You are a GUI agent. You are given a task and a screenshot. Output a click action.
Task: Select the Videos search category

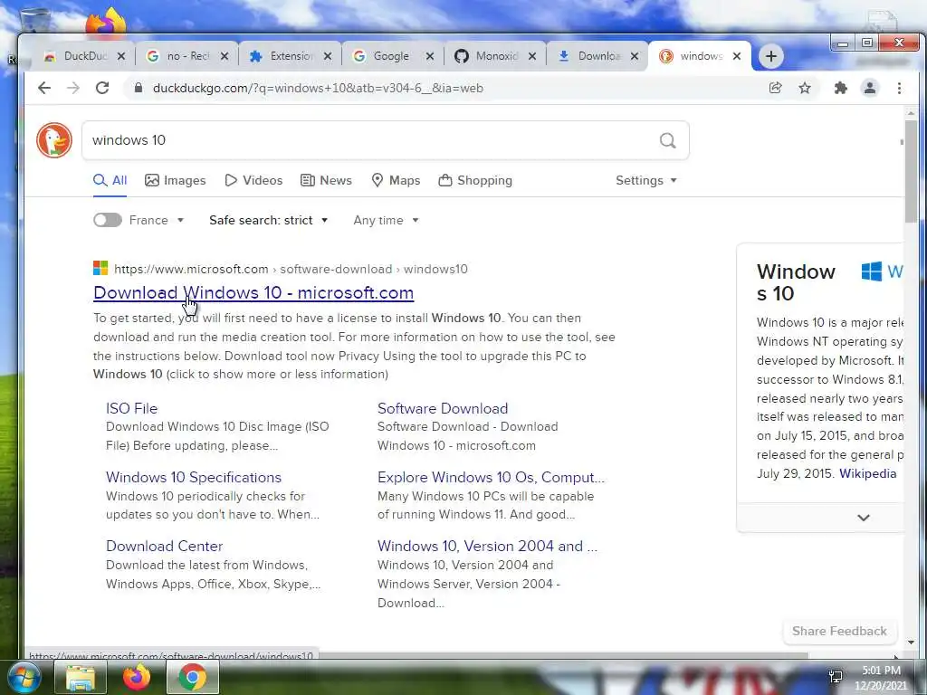point(253,180)
